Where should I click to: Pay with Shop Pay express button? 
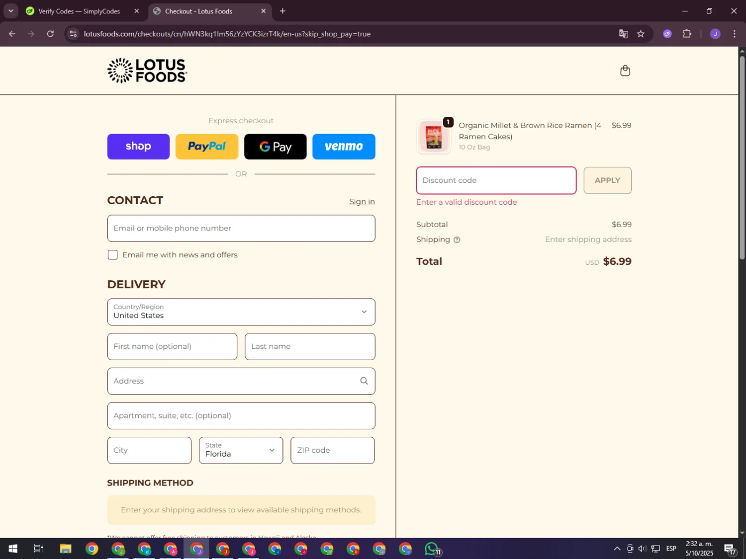pos(138,147)
